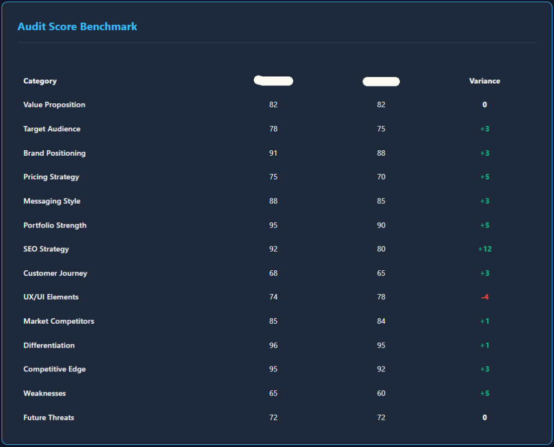Click the first redacted column header
554x447 pixels.
tap(273, 81)
